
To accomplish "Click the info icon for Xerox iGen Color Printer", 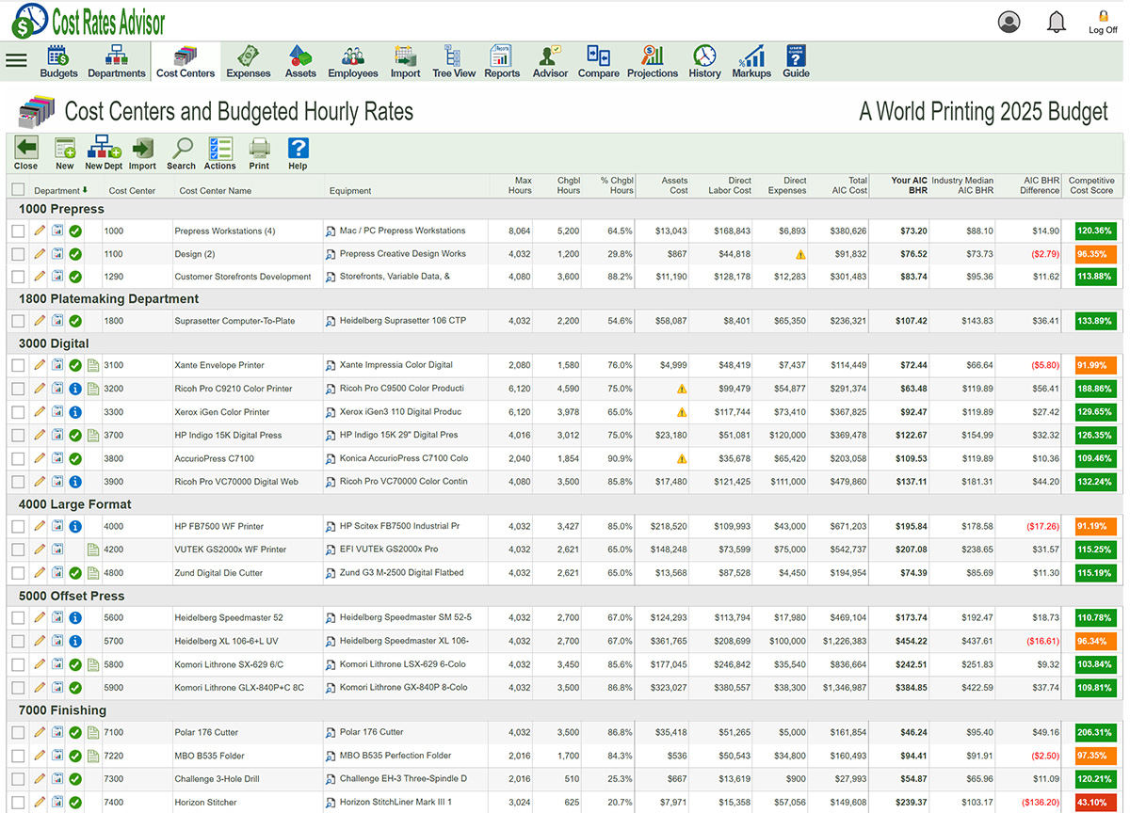I will coord(75,412).
